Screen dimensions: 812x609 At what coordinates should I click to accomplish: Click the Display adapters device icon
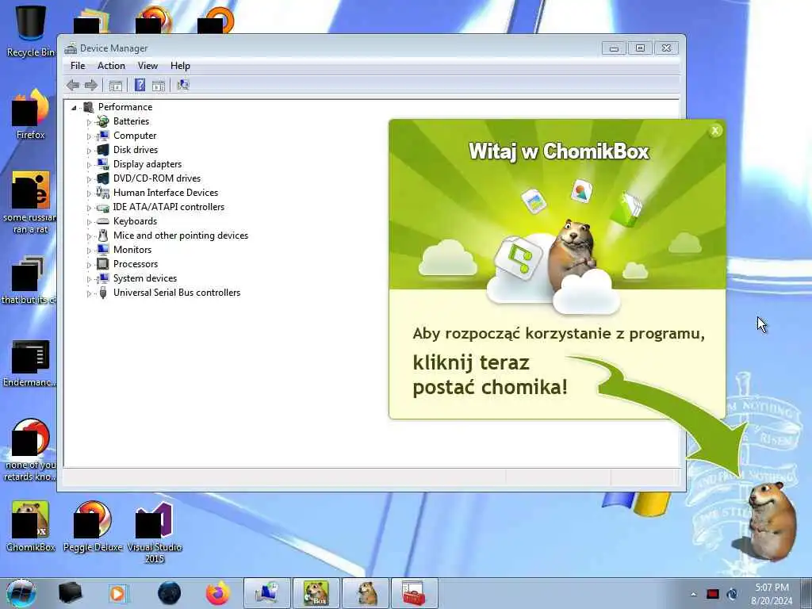tap(103, 163)
